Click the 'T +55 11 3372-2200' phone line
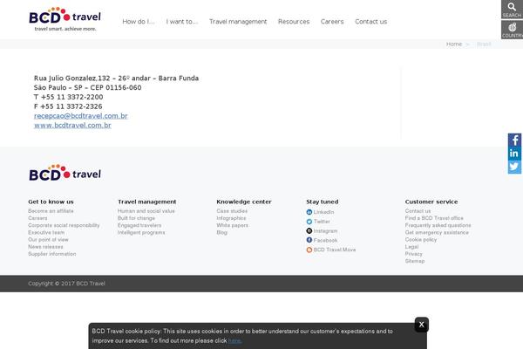This screenshot has height=349, width=523. [68, 97]
